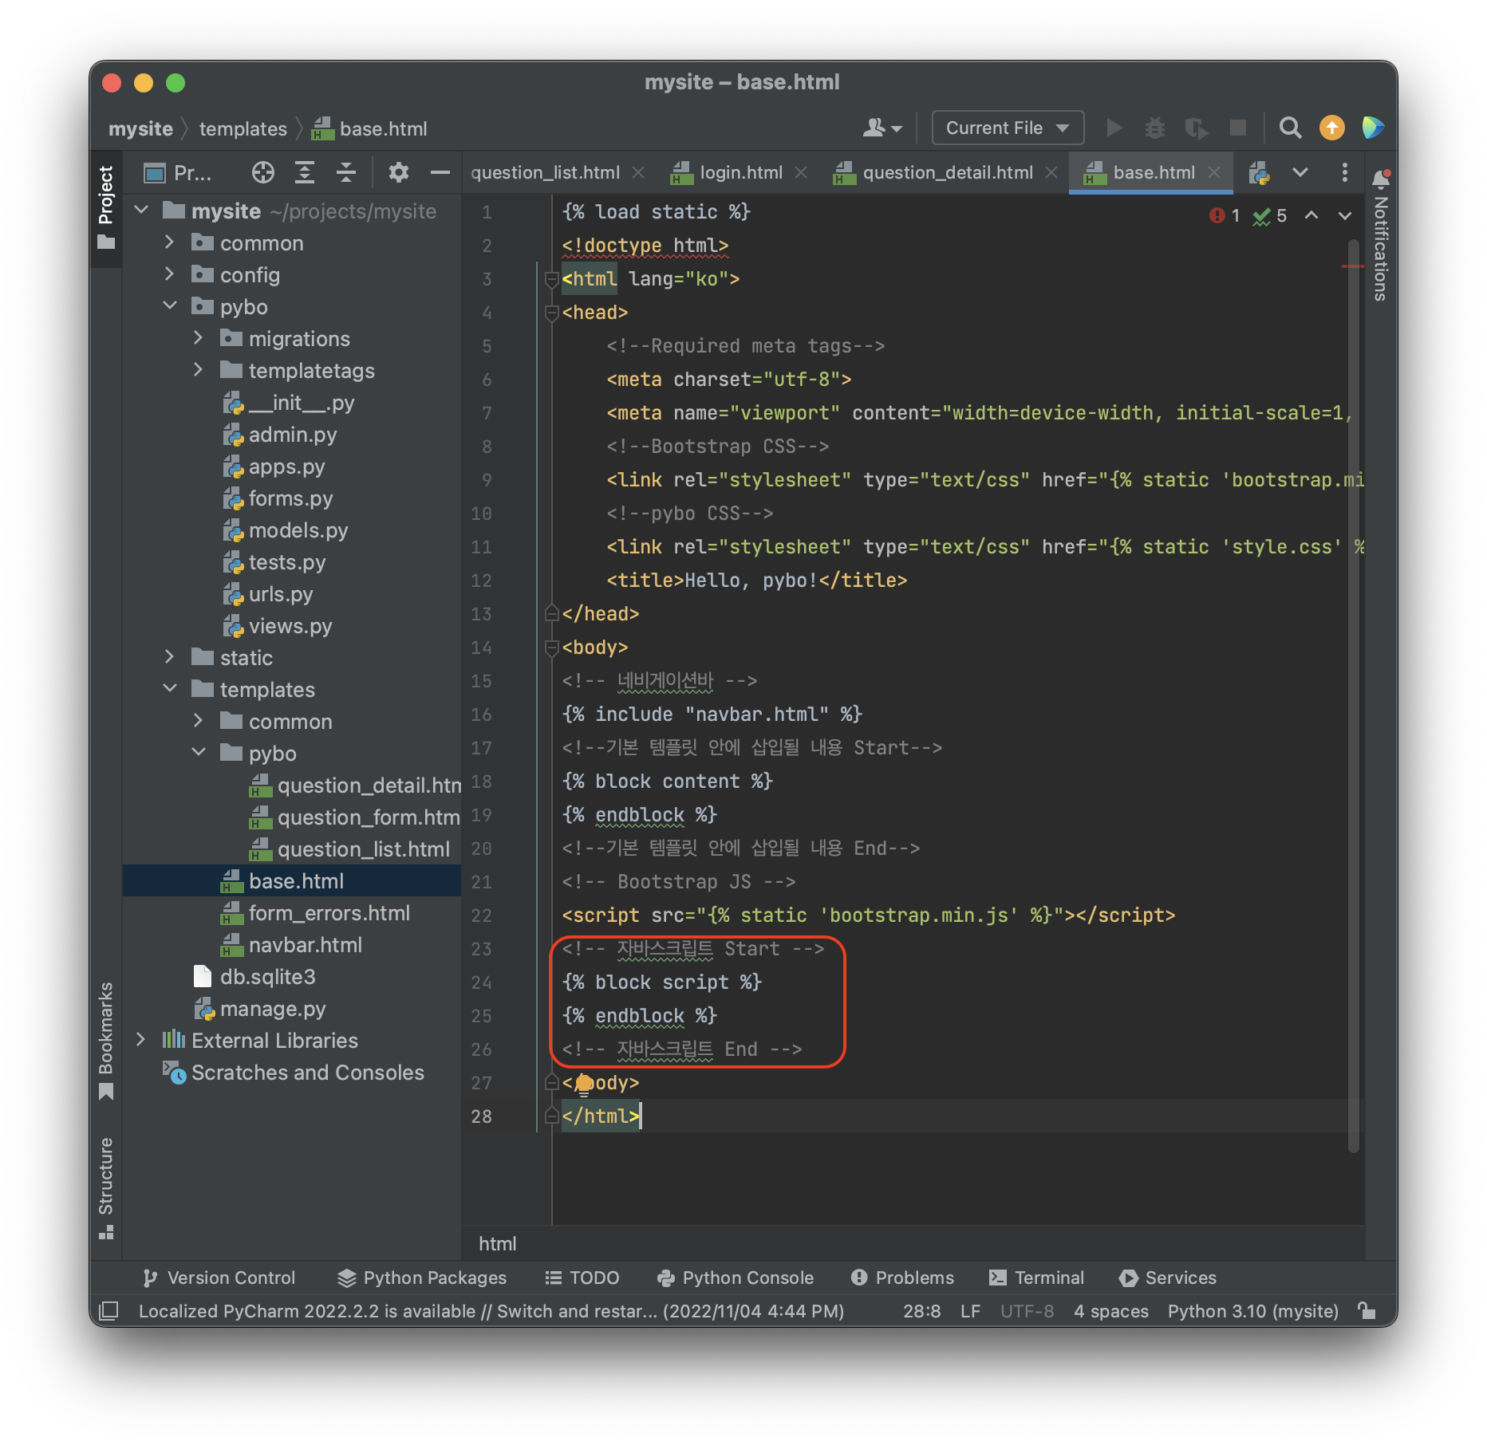Jump to previous highlighted error arrow
1487x1445 pixels.
pos(1311,215)
